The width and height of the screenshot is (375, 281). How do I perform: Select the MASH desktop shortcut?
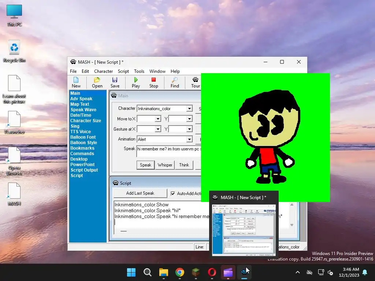14,194
